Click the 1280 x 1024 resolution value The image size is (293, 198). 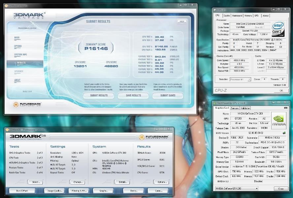coord(77,153)
